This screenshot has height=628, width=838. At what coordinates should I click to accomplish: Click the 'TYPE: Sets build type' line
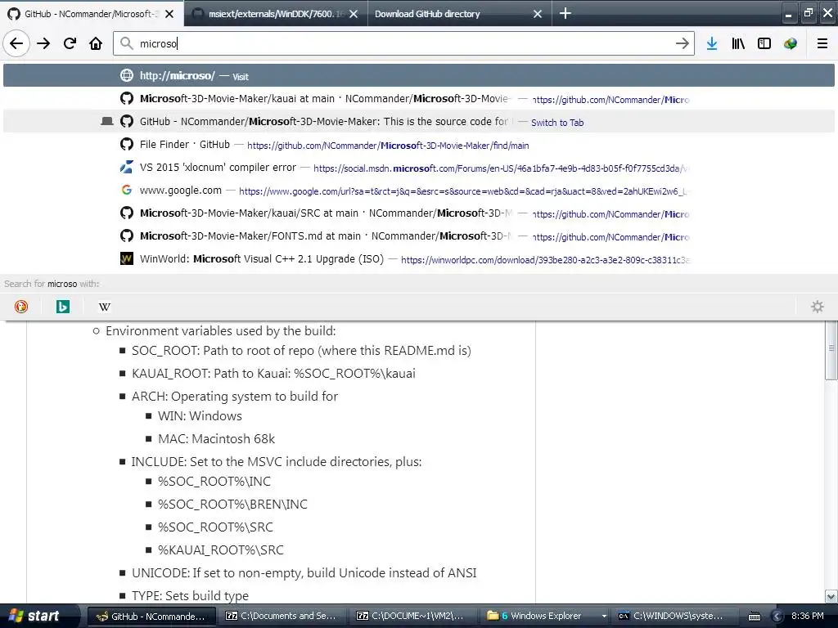coord(190,596)
